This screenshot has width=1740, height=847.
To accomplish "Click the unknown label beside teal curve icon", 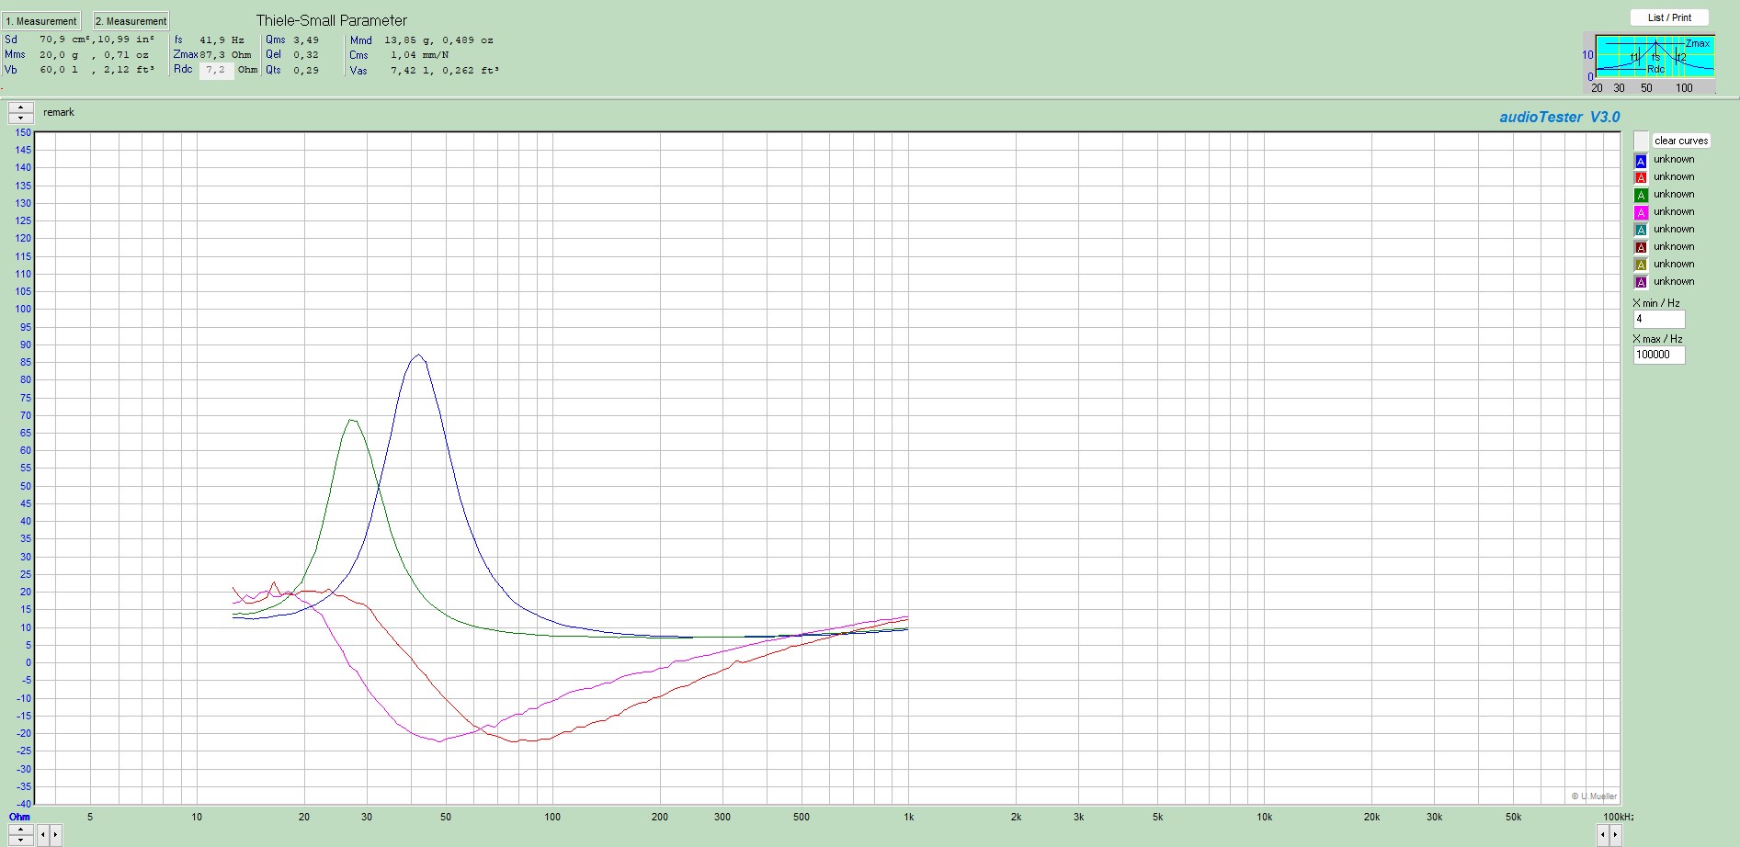I will click(1674, 229).
